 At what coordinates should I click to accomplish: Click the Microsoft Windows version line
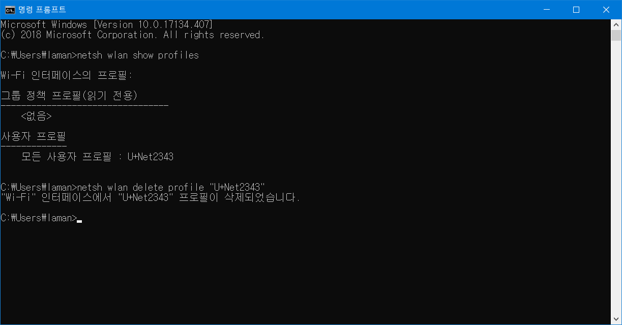(x=107, y=24)
